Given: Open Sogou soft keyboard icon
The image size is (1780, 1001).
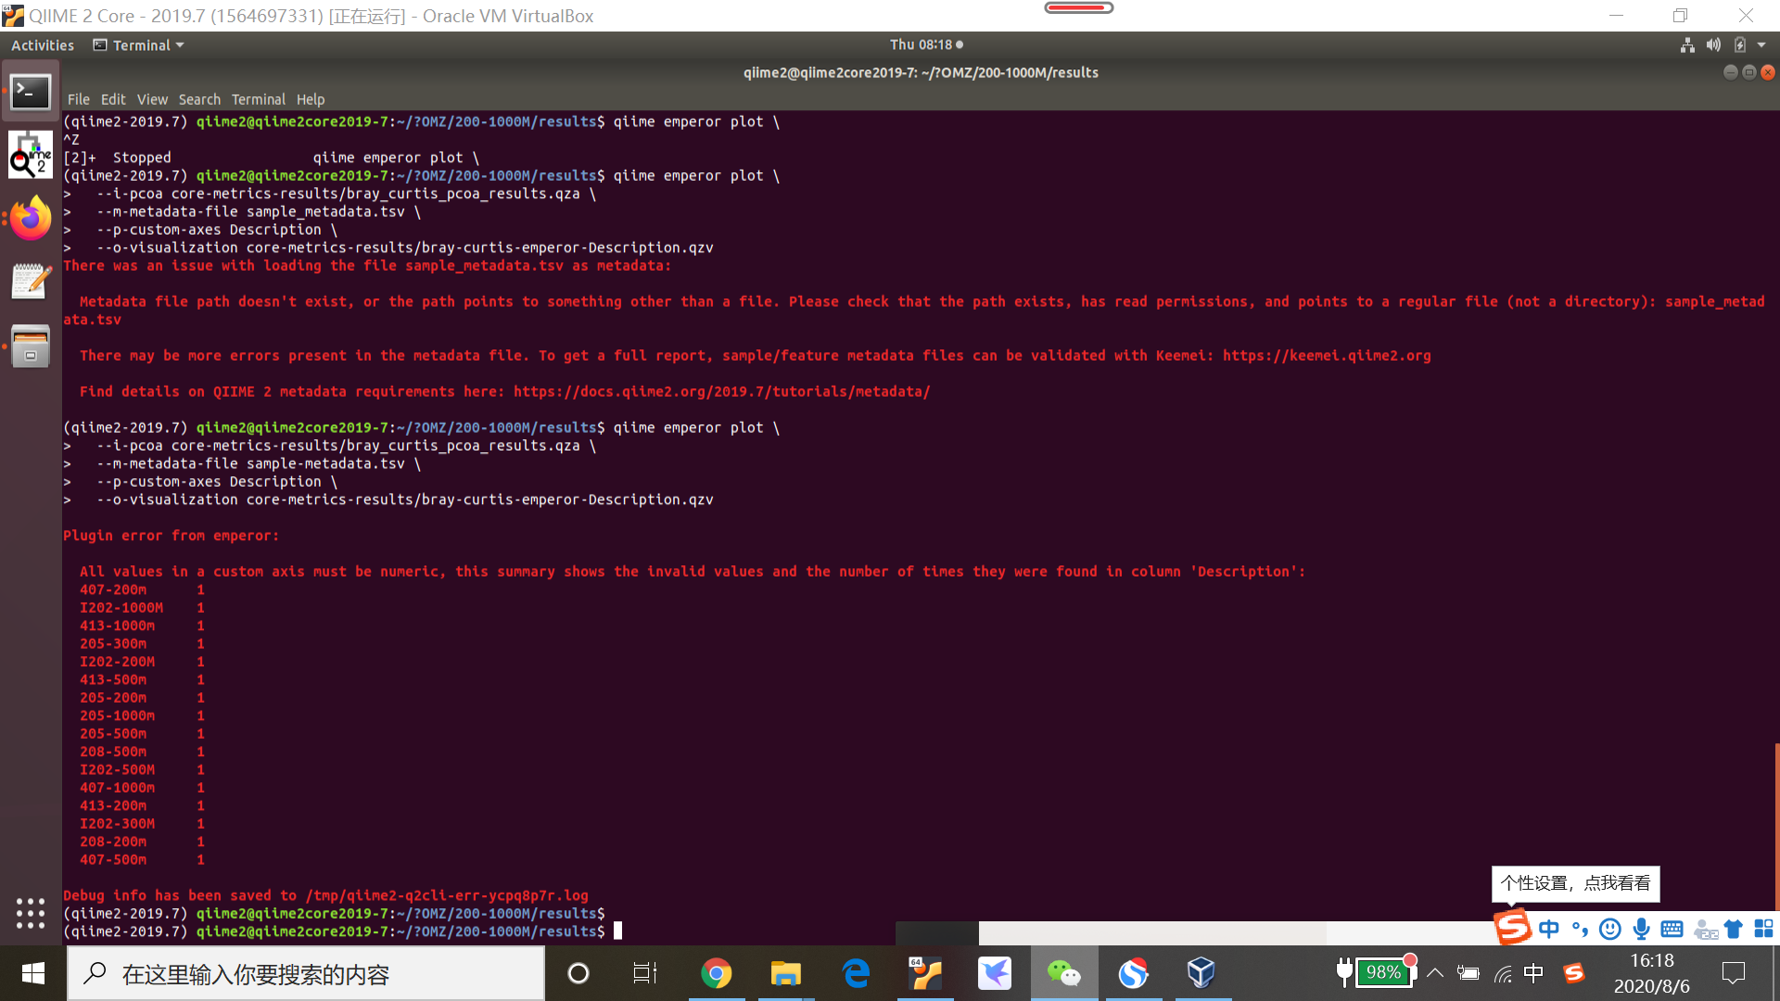Looking at the screenshot, I should (1672, 929).
